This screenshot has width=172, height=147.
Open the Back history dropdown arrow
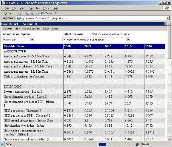coord(16,13)
